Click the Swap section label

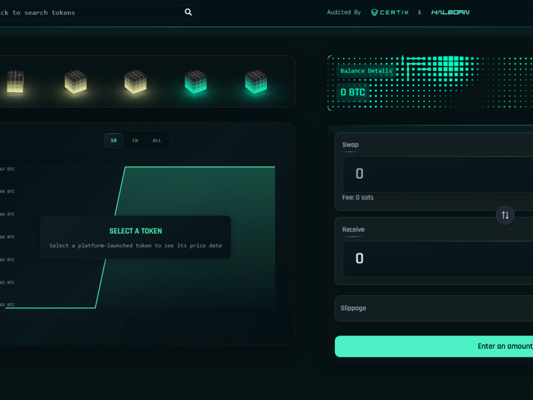[350, 145]
